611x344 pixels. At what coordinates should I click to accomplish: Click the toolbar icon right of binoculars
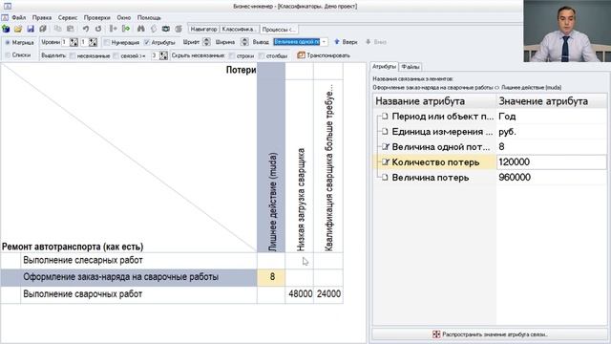point(154,29)
